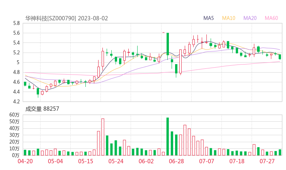The image size is (286, 170).
Task: Click the first green volume bar at 04-20
Action: tap(25, 153)
